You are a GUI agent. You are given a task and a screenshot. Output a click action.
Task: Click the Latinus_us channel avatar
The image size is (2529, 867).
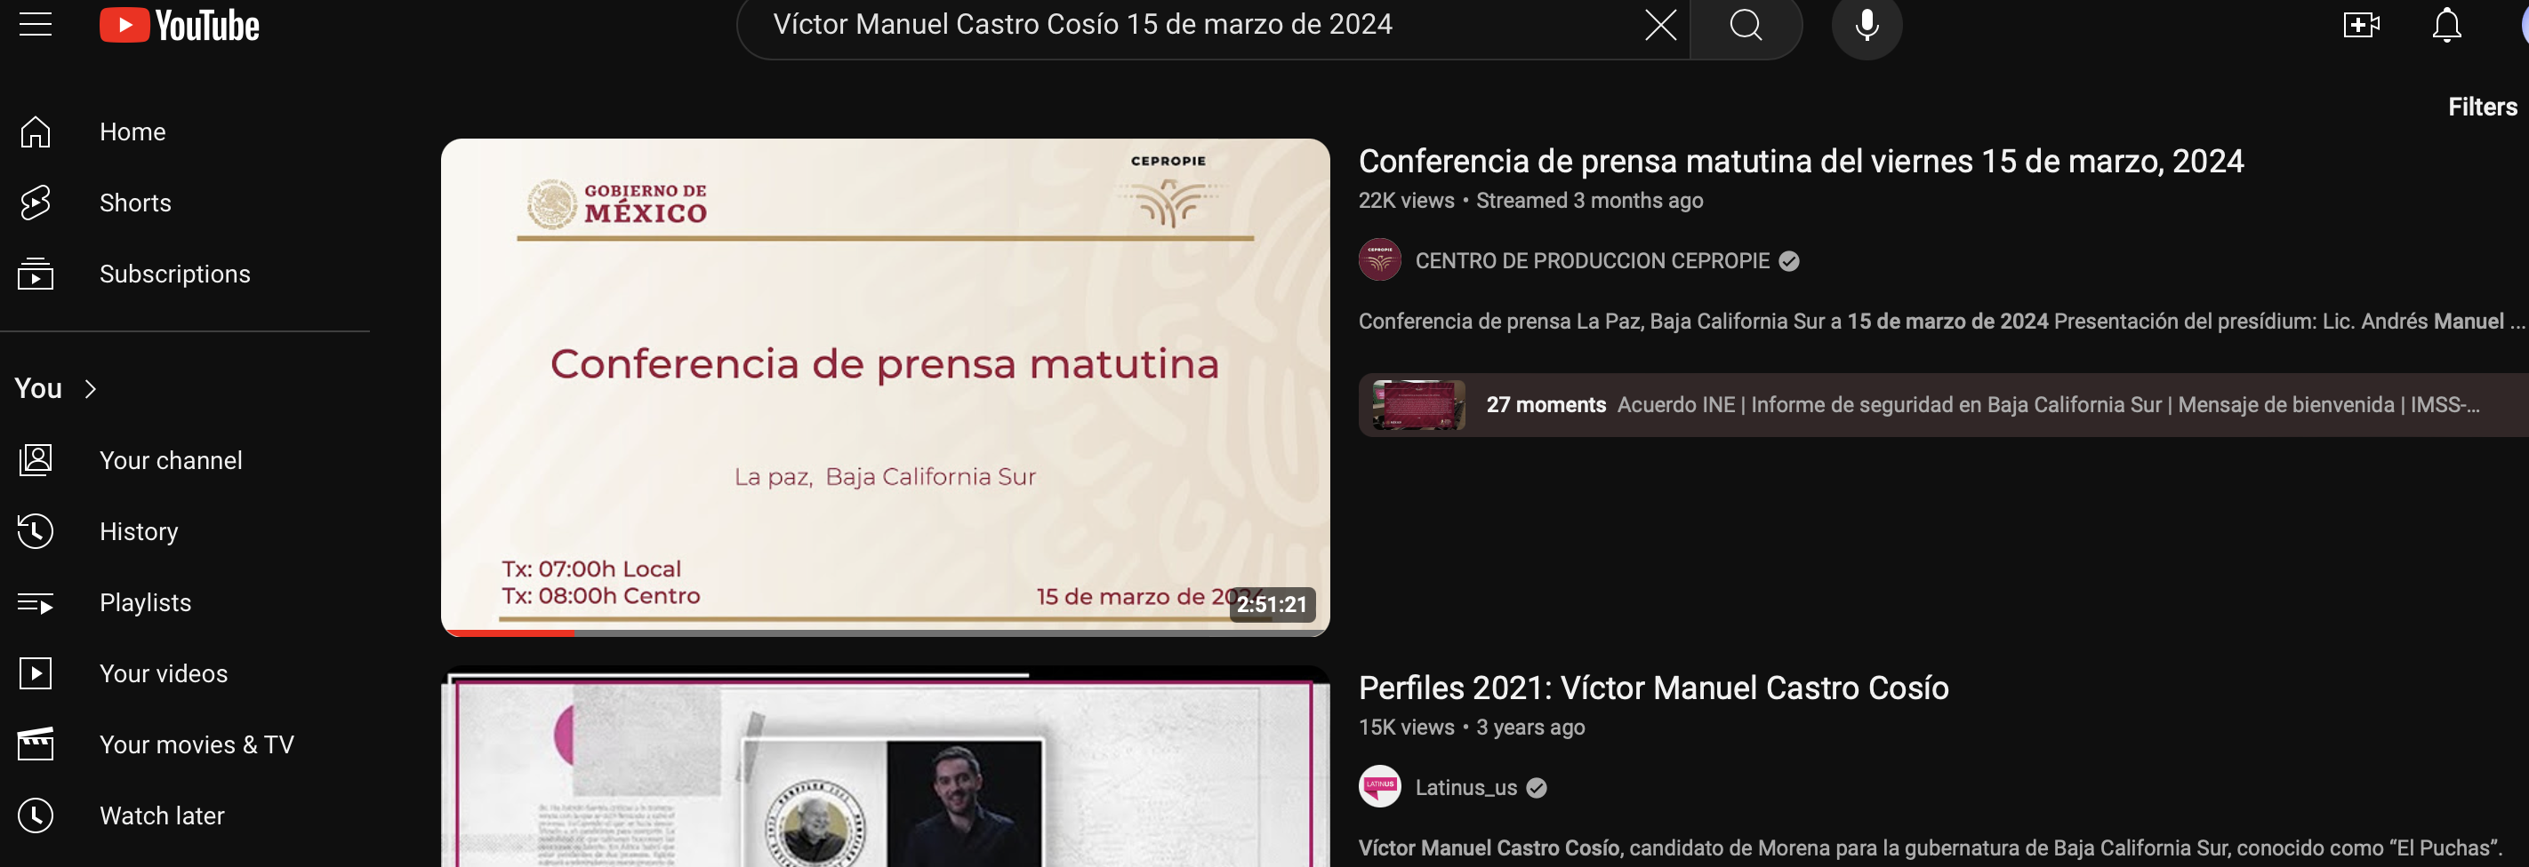(x=1379, y=786)
